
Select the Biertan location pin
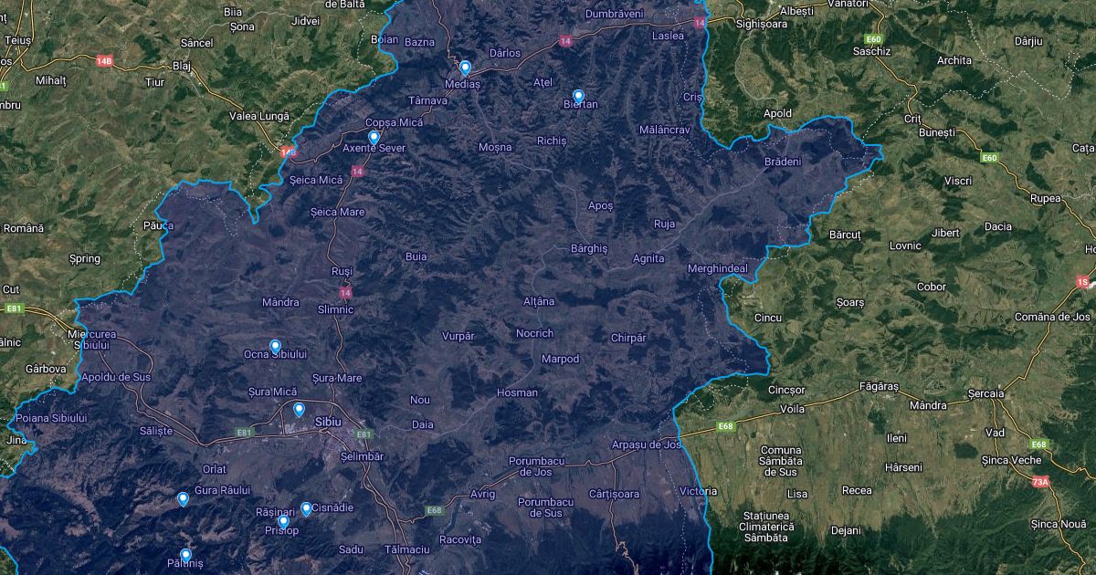(x=578, y=96)
